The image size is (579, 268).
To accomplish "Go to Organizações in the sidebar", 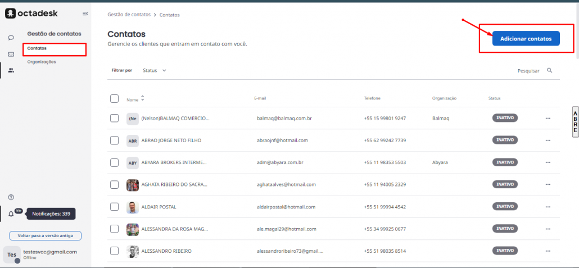I will 42,62.
